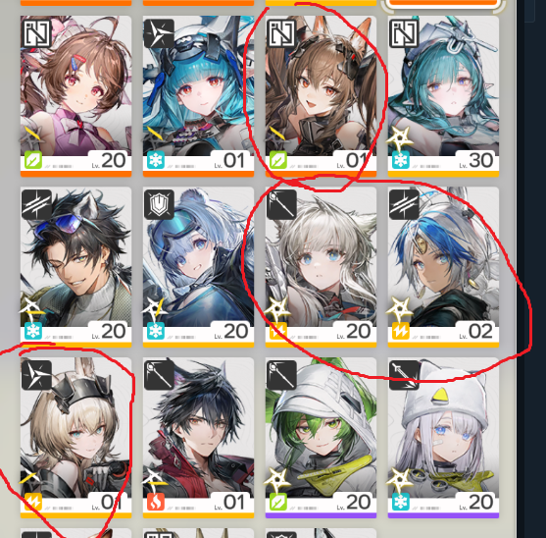Open the blonde crowned character level 01 card
Viewport: 546px width, 538px height.
coord(75,438)
